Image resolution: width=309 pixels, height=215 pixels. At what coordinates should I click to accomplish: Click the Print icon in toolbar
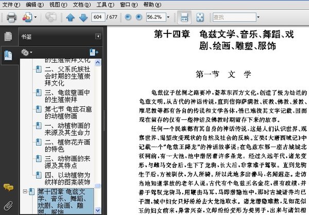point(11,17)
